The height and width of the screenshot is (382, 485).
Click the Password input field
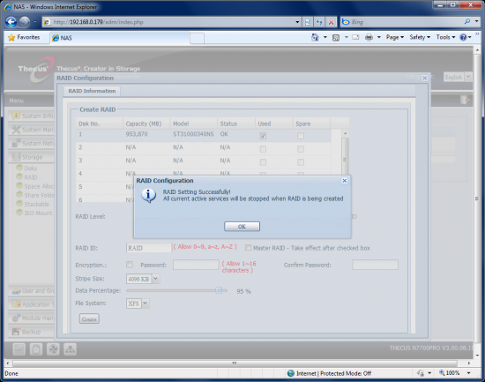(196, 265)
